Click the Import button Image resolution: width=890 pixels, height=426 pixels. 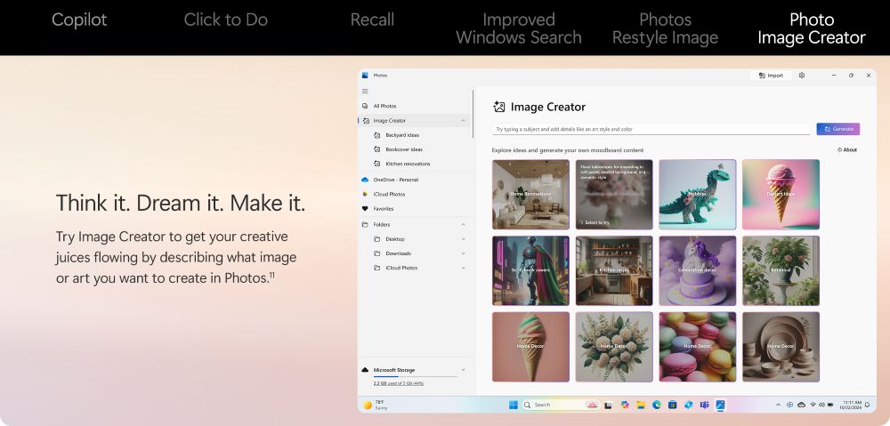[770, 76]
